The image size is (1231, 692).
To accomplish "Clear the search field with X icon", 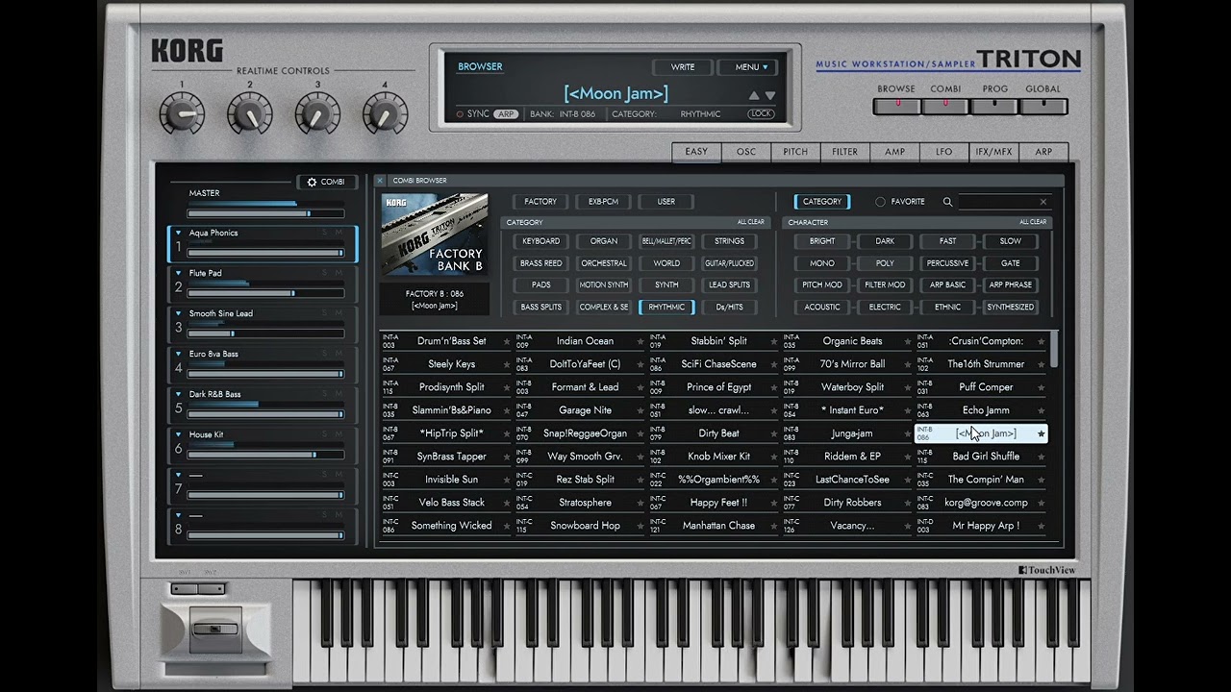I will (1043, 202).
